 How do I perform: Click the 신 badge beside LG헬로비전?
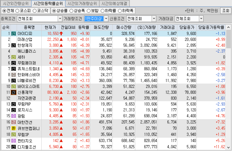point(14,81)
